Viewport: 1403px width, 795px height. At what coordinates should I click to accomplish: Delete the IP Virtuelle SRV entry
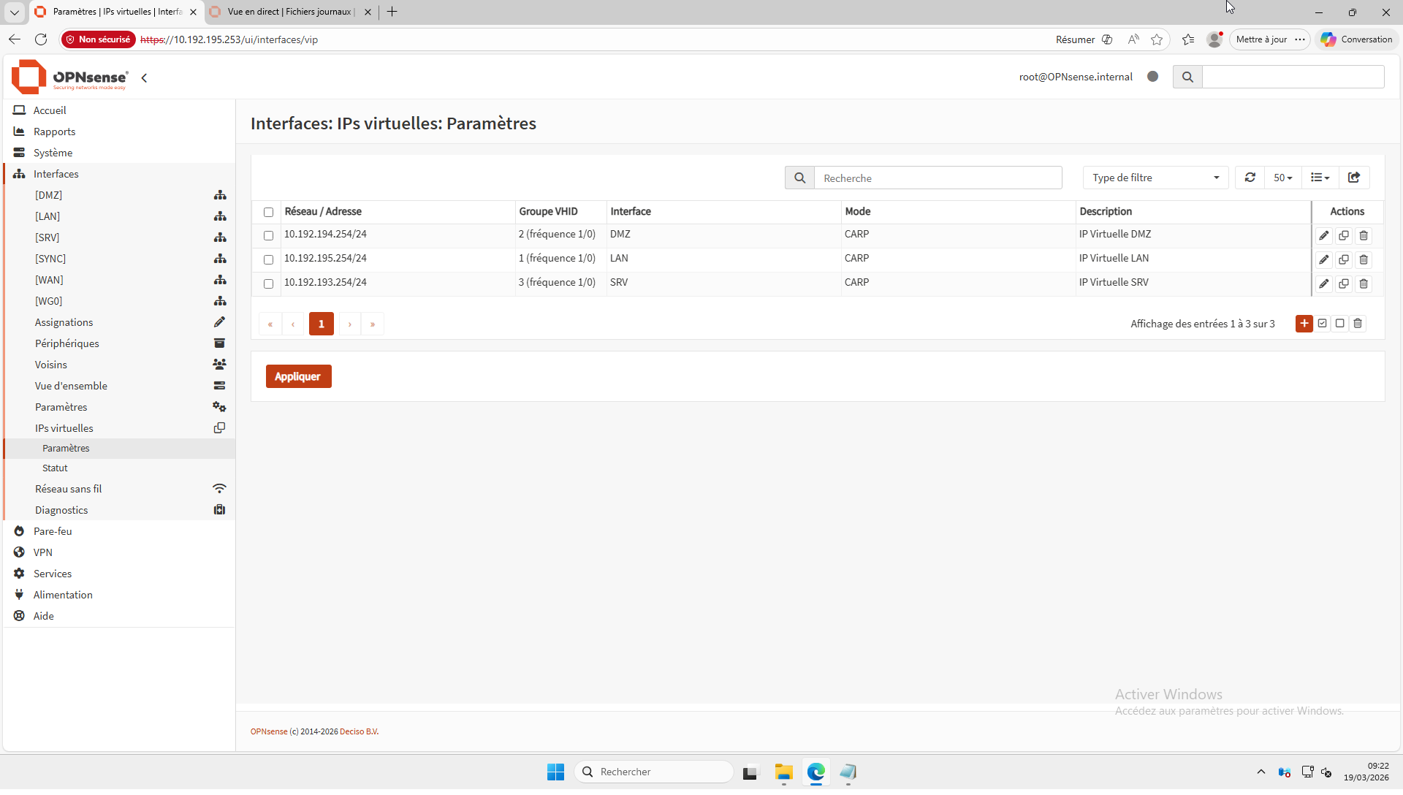[1363, 284]
